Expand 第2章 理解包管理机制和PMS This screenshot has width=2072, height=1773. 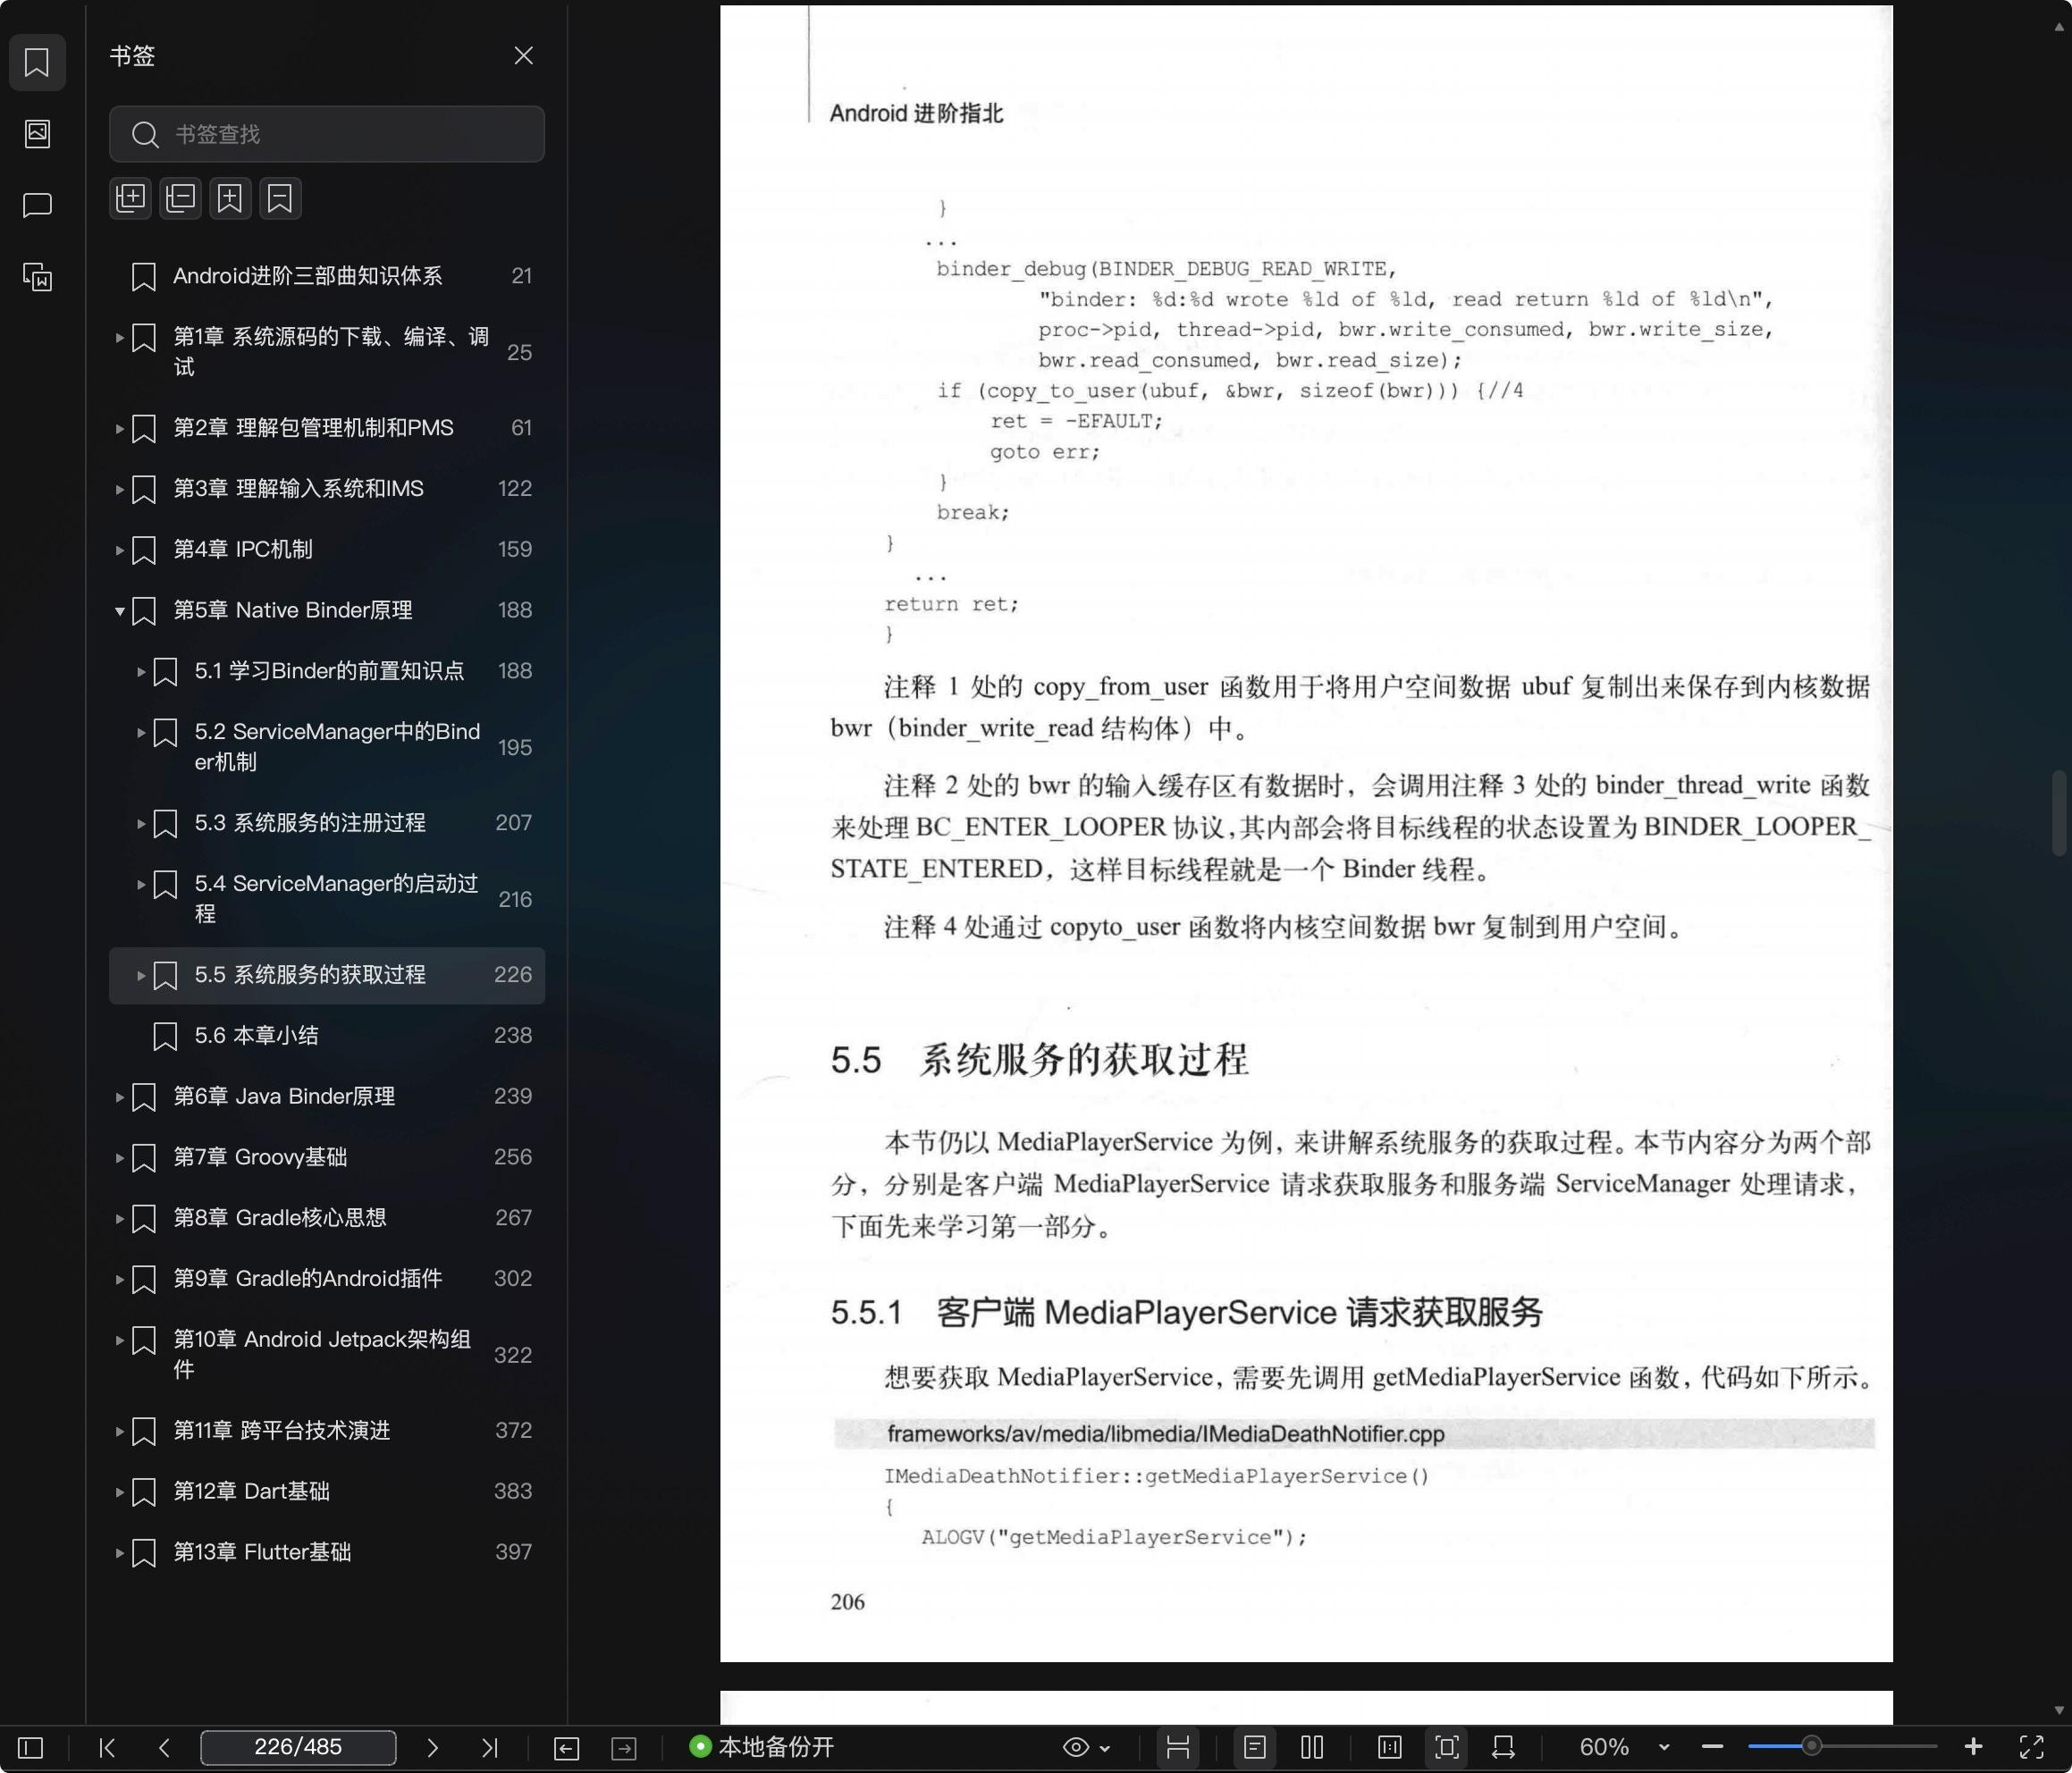coord(119,429)
